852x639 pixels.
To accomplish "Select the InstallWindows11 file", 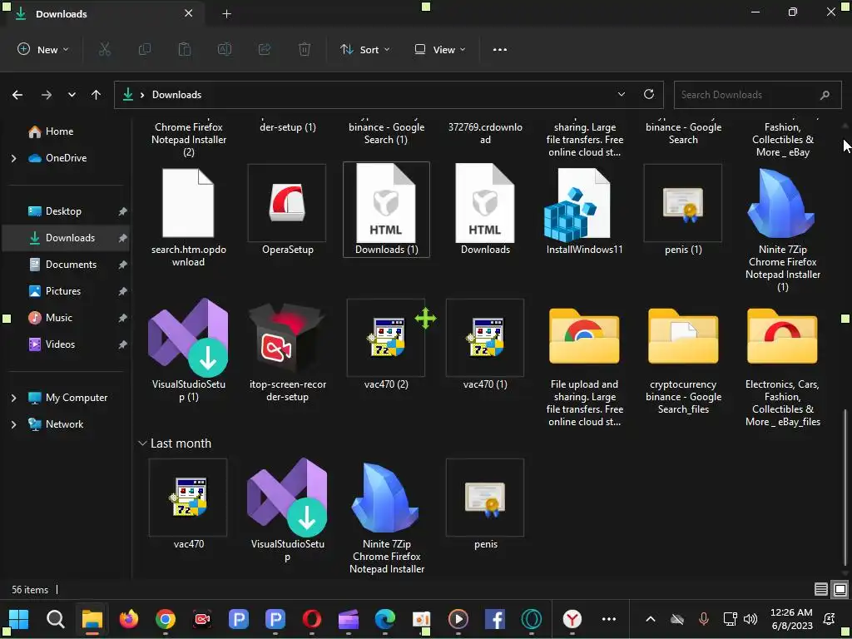I will 584,210.
